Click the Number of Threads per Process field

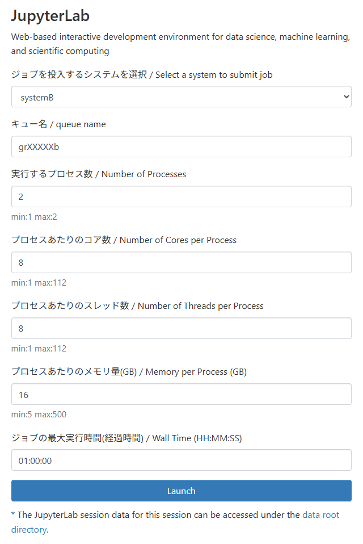(181, 329)
